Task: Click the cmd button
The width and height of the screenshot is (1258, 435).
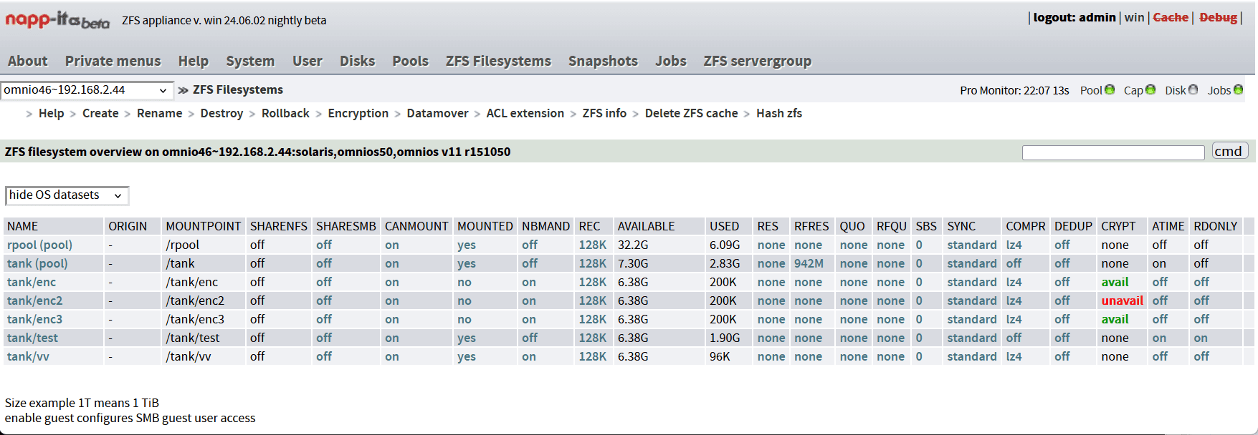Action: (x=1230, y=151)
